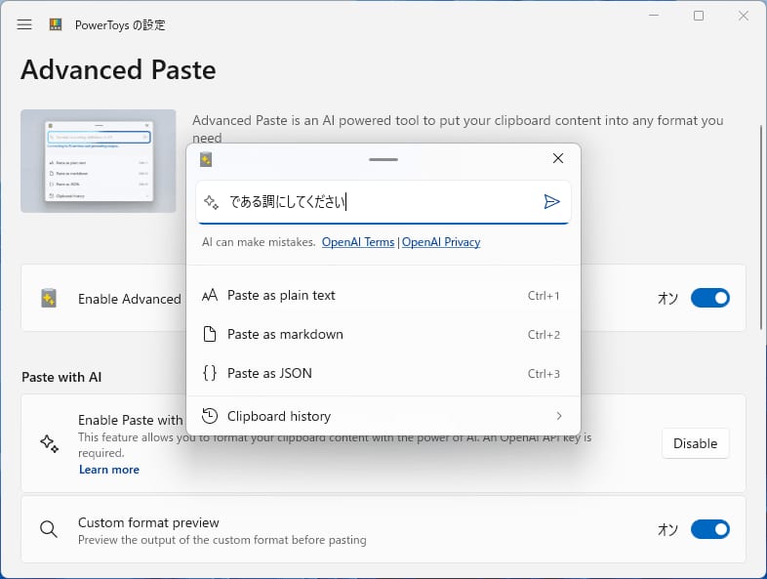Click the Clipboard history clock icon
This screenshot has width=767, height=579.
[210, 416]
